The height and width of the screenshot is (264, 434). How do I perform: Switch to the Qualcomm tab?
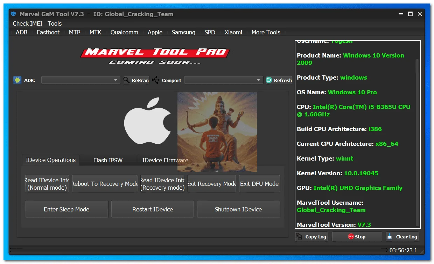tap(124, 32)
